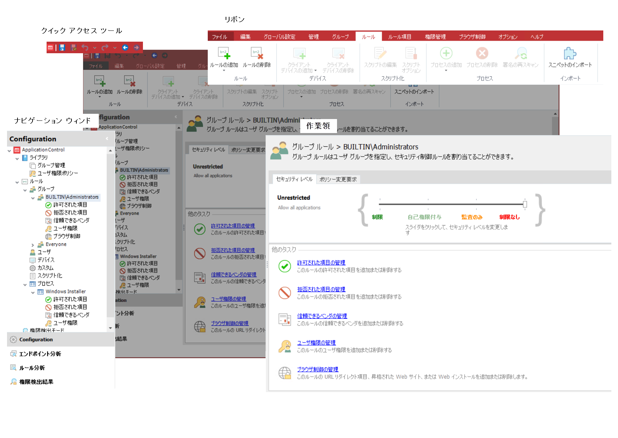Click スクリプトの編集 ribbon icon
This screenshot has height=438, width=618.
(380, 53)
